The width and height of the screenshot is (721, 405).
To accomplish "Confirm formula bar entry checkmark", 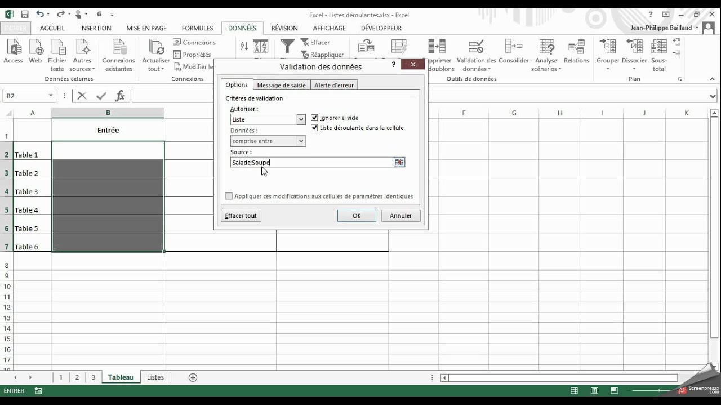I will [x=101, y=96].
